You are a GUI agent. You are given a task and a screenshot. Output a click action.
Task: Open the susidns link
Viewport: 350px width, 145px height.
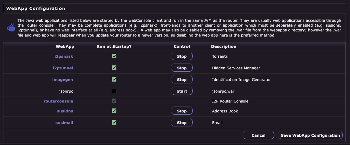tap(65, 111)
